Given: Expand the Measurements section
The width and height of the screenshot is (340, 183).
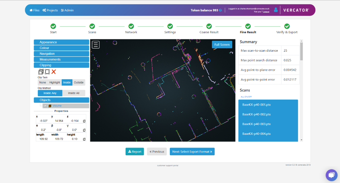Looking at the screenshot, I should click(61, 59).
